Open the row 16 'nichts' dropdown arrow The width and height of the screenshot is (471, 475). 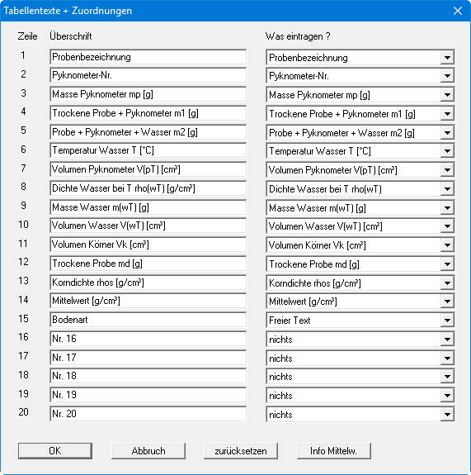pyautogui.click(x=447, y=340)
